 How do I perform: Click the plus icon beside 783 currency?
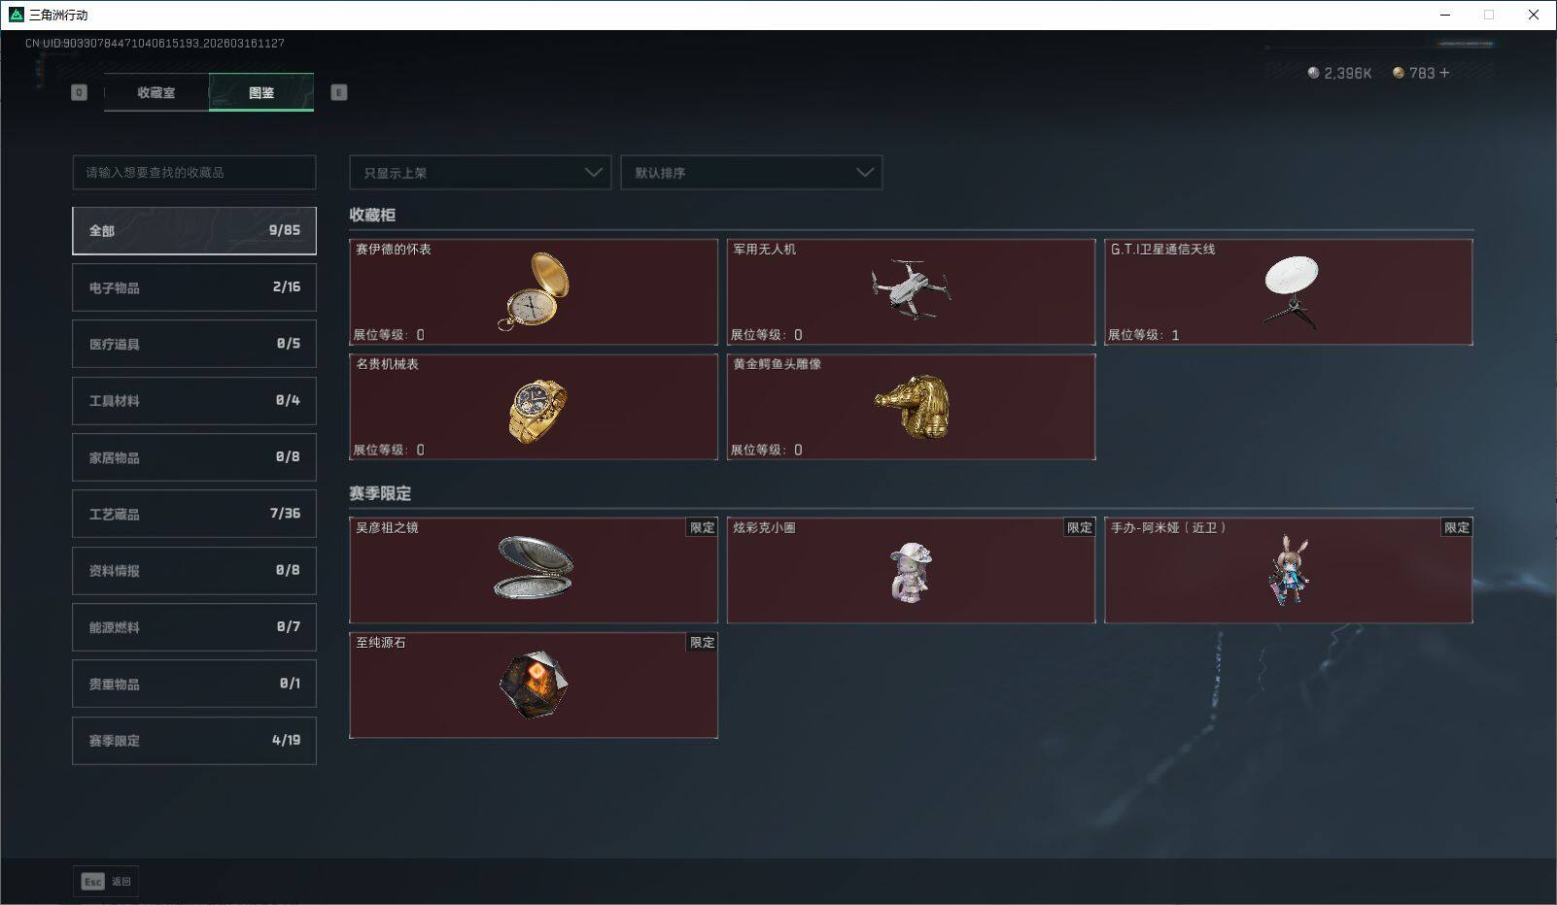click(1444, 73)
